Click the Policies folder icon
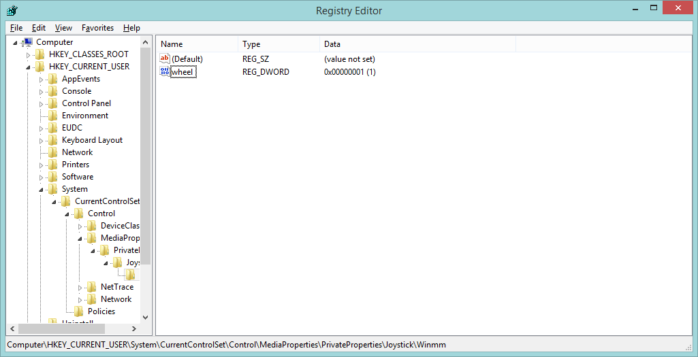This screenshot has height=357, width=698. (79, 311)
